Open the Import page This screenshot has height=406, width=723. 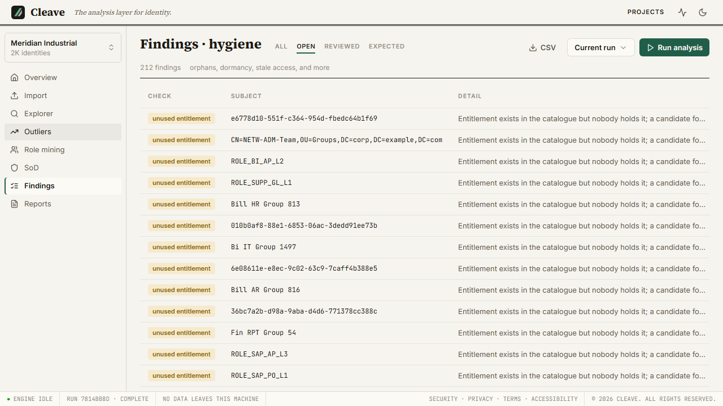(63, 96)
